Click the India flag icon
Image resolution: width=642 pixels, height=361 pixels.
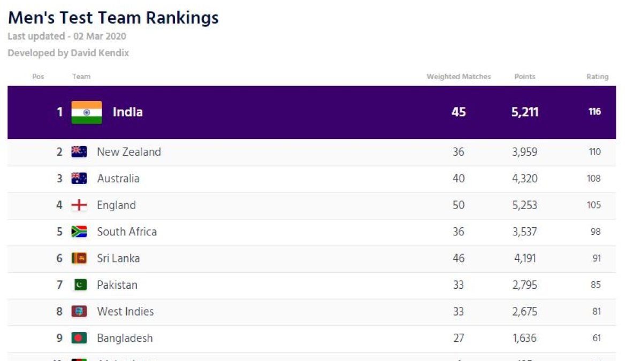click(x=87, y=112)
